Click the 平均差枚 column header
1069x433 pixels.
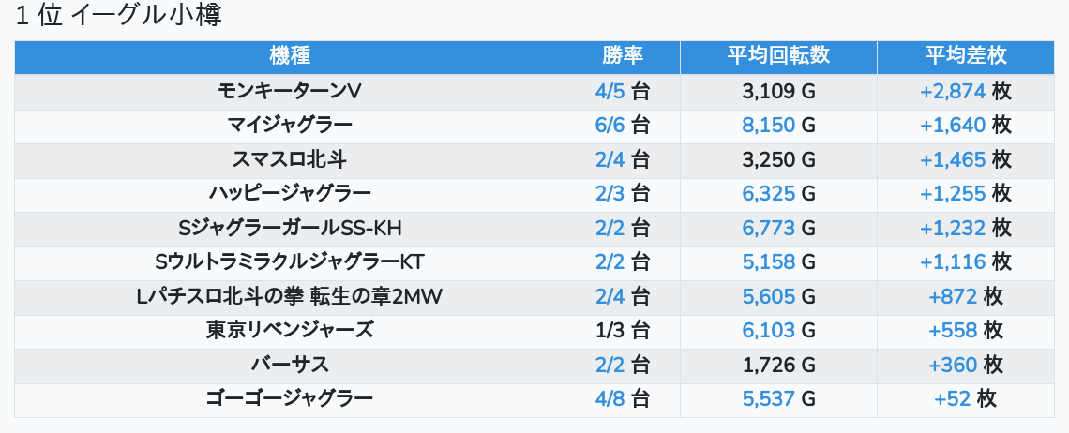[x=965, y=56]
